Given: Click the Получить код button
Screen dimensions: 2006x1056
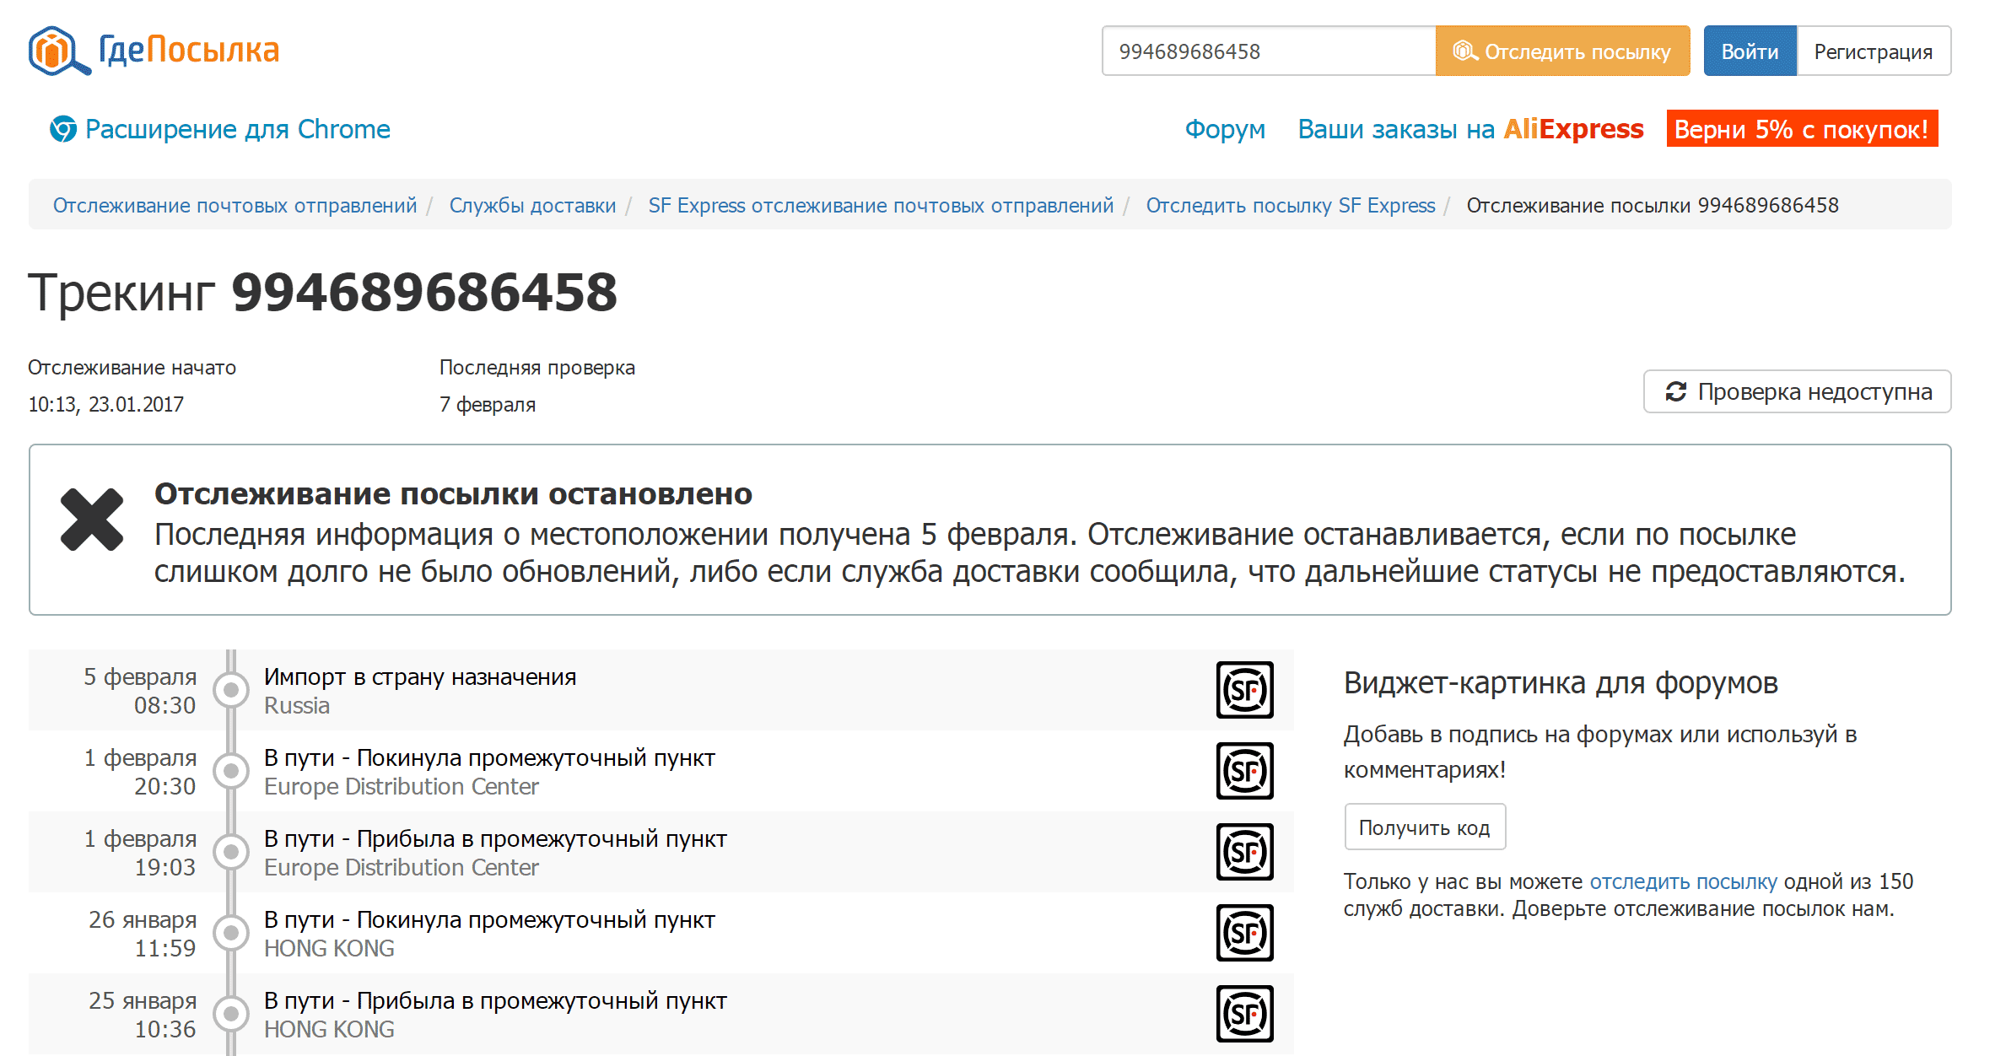Looking at the screenshot, I should coord(1425,827).
